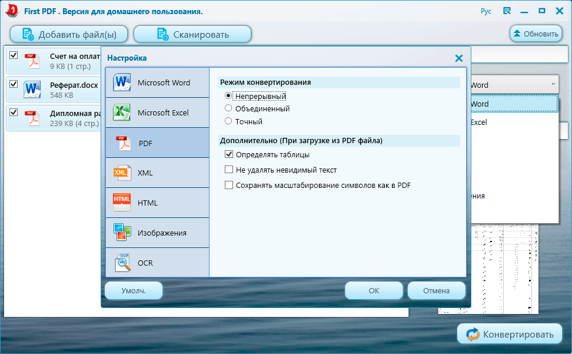572x354 pixels.
Task: Click the Умолч. defaults button
Action: pos(134,290)
